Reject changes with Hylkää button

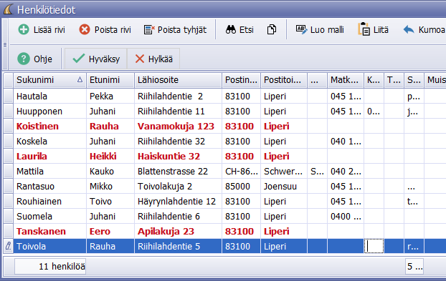(x=153, y=59)
